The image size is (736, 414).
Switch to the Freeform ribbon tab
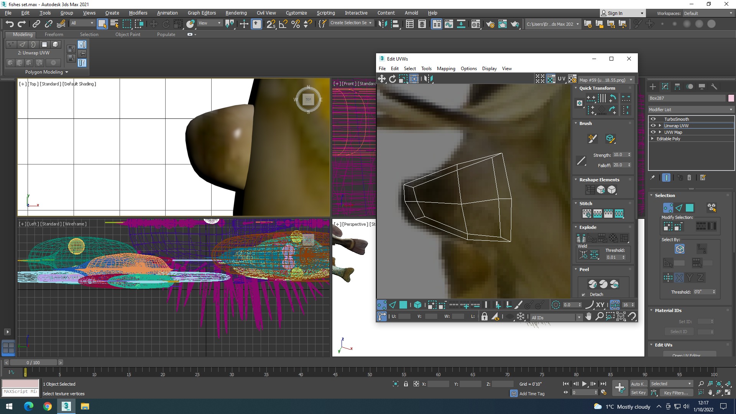(x=54, y=34)
